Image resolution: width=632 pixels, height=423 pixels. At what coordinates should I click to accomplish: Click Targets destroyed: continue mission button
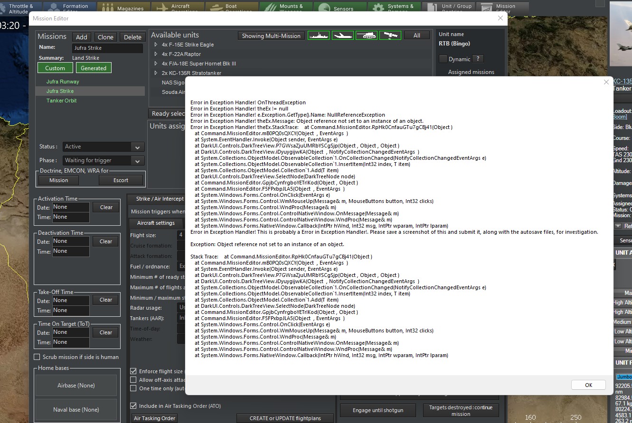click(461, 410)
